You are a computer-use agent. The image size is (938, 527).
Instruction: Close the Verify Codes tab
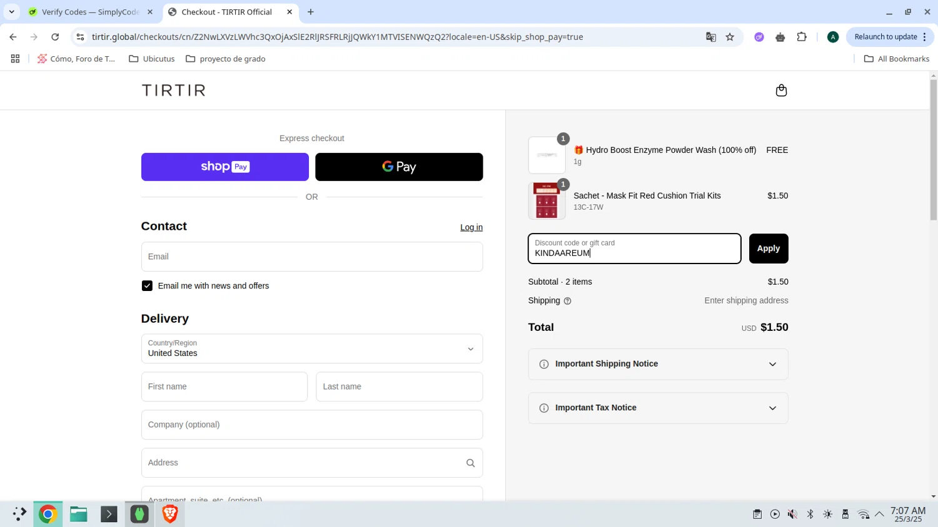click(150, 12)
